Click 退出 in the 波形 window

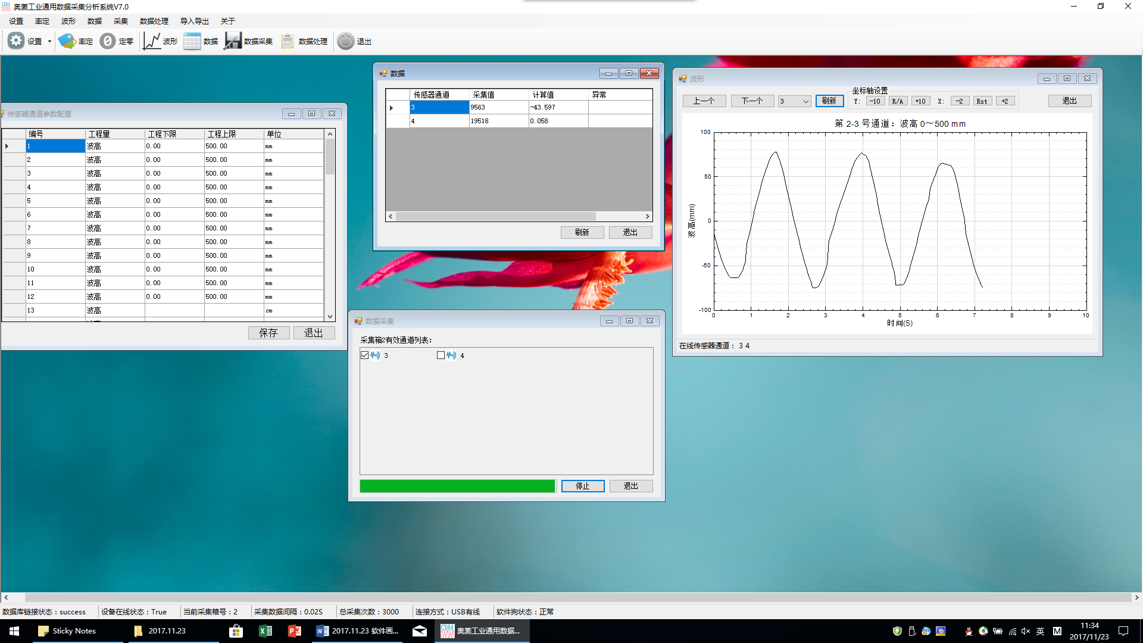click(x=1070, y=101)
